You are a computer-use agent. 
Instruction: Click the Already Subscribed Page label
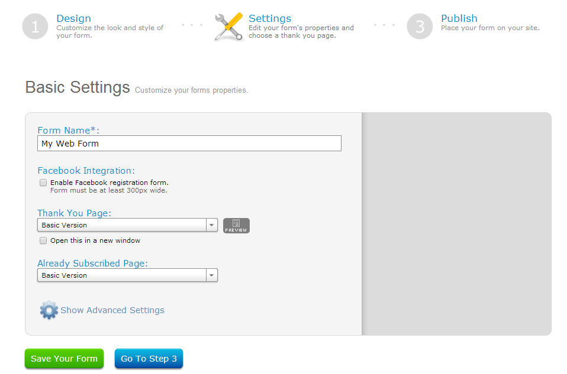tap(92, 264)
